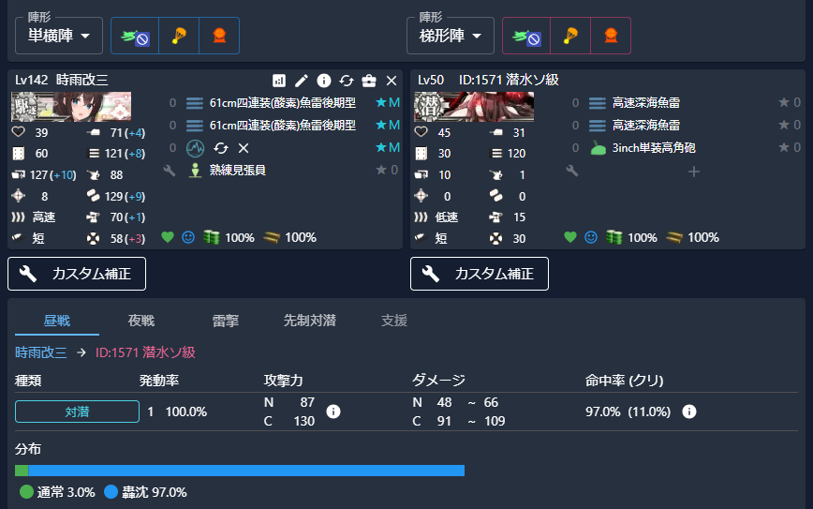The width and height of the screenshot is (813, 509).
Task: Click left カスタム補正 button
Action: click(77, 274)
